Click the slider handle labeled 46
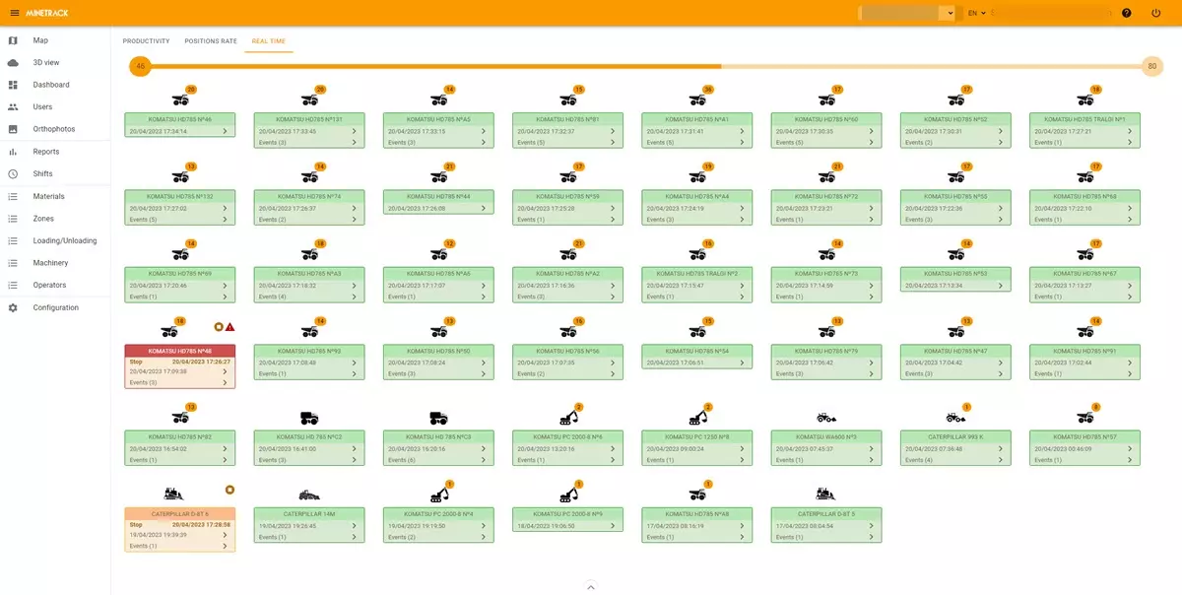The height and width of the screenshot is (595, 1182). tap(140, 67)
